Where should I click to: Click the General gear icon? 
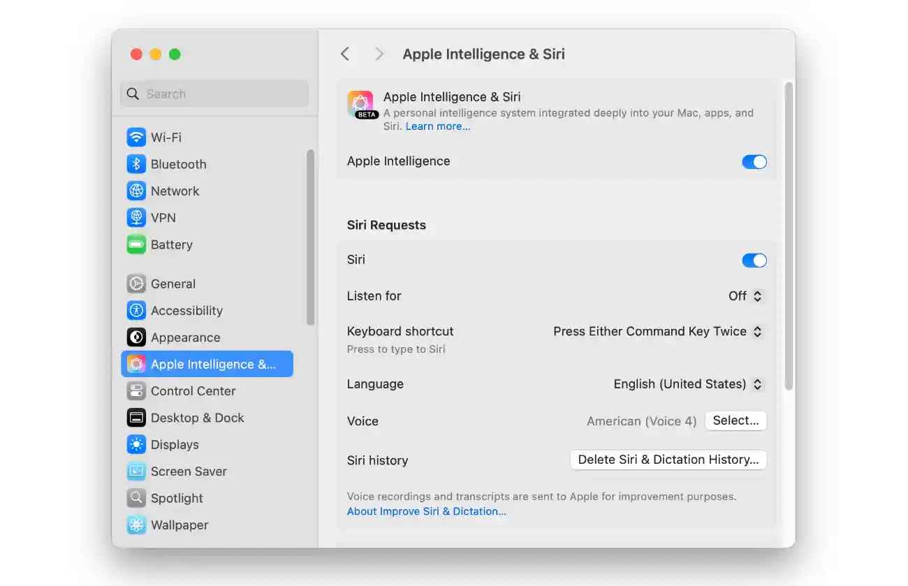[x=136, y=284]
